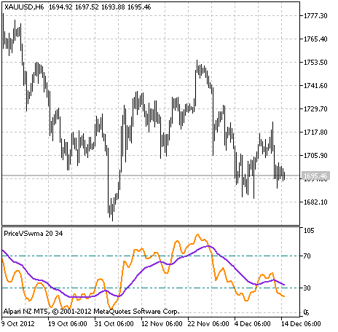Click the 12 Nov 06:00 date label
Viewport: 338px width, 332px height.
pyautogui.click(x=162, y=324)
